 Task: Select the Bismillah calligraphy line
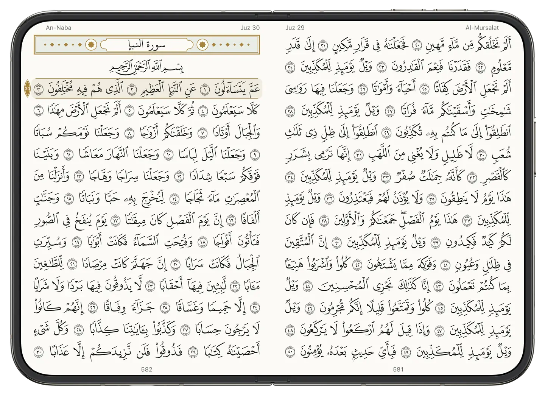pyautogui.click(x=146, y=67)
